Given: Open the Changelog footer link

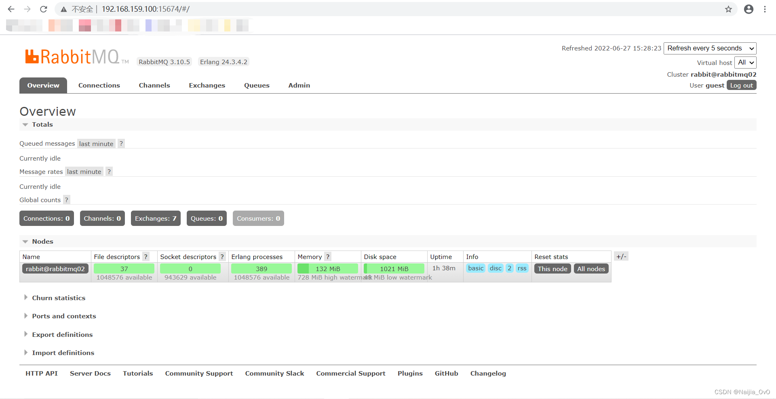Looking at the screenshot, I should pos(488,374).
